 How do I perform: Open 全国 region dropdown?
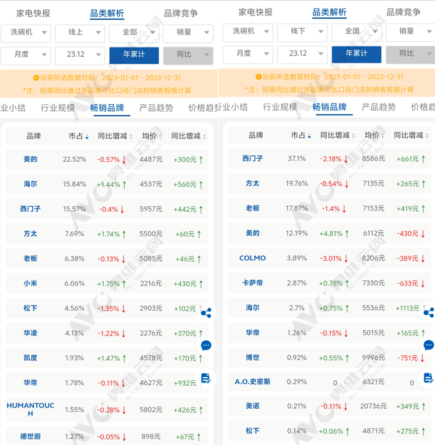[357, 31]
